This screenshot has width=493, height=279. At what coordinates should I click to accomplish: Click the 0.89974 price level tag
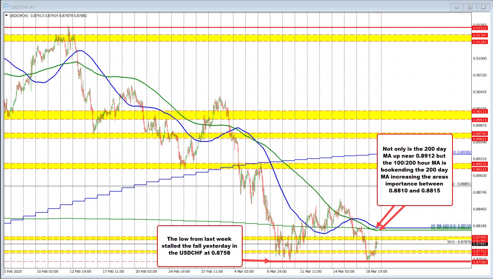480,120
